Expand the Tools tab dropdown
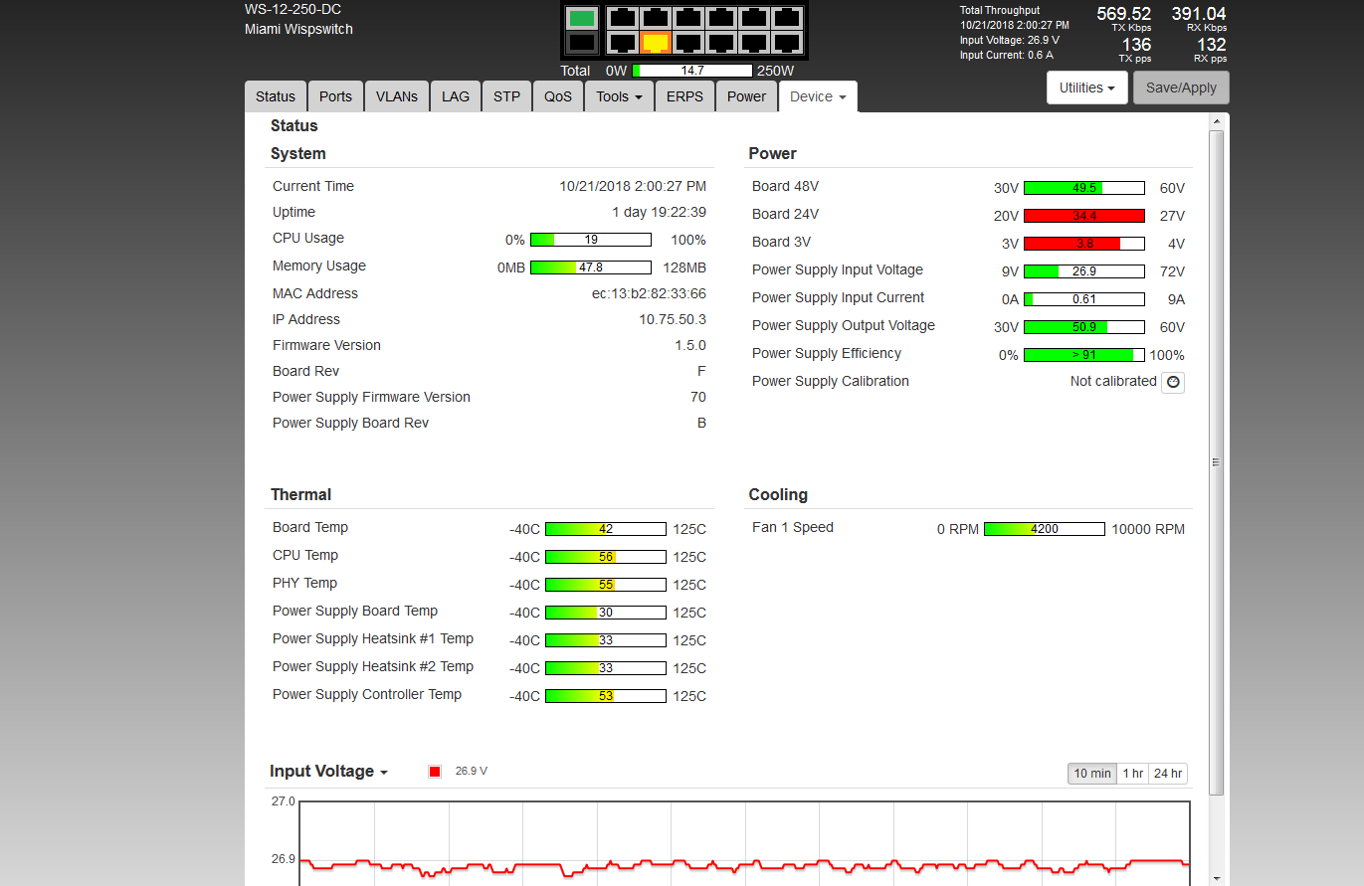 coord(618,96)
